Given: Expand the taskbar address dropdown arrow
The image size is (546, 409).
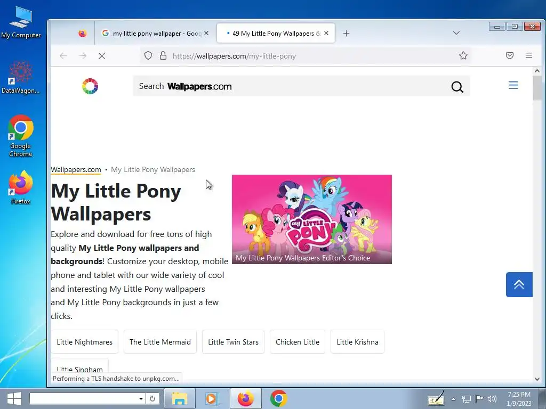Looking at the screenshot, I should click(x=141, y=398).
